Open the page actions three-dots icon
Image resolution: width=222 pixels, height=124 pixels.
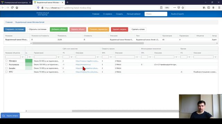(x=174, y=8)
